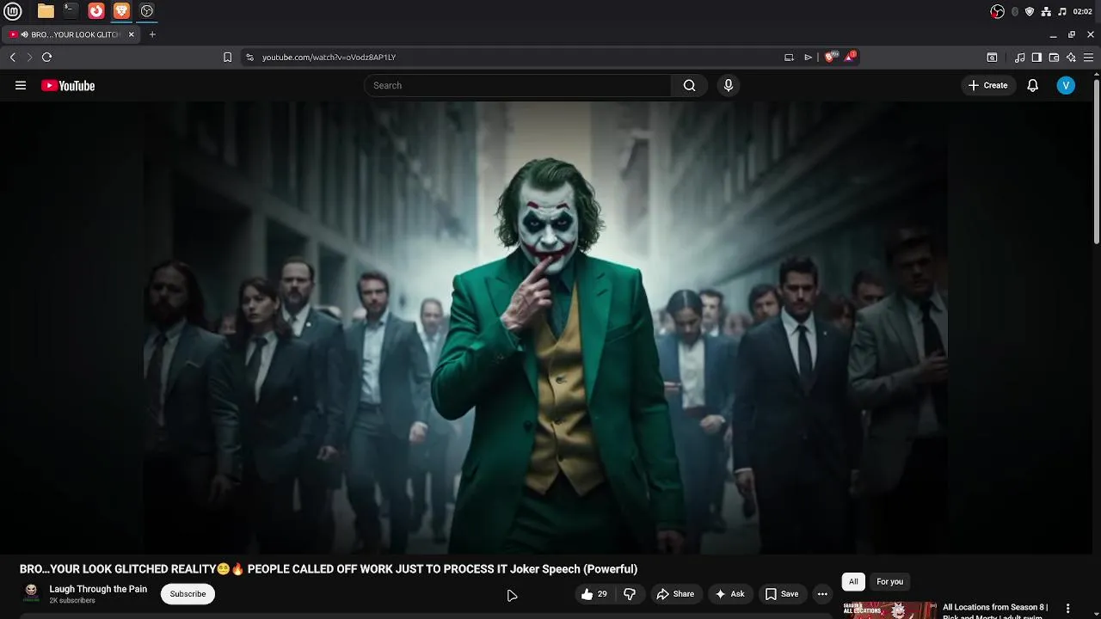Click the install-app icon in address bar
This screenshot has width=1101, height=619.
pyautogui.click(x=789, y=57)
